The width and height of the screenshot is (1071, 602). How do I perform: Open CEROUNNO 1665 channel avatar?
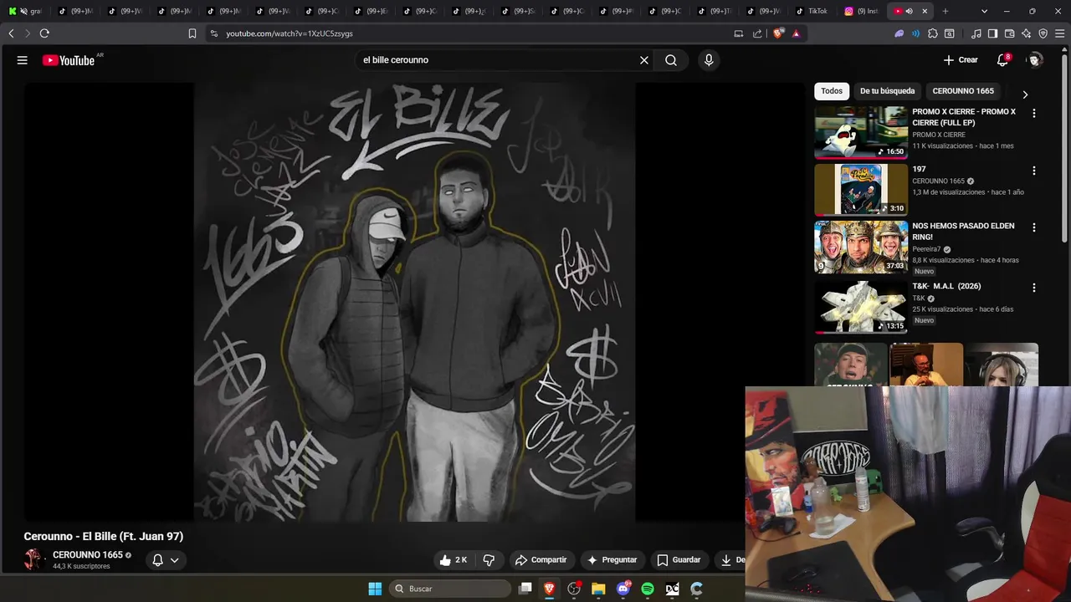[33, 559]
